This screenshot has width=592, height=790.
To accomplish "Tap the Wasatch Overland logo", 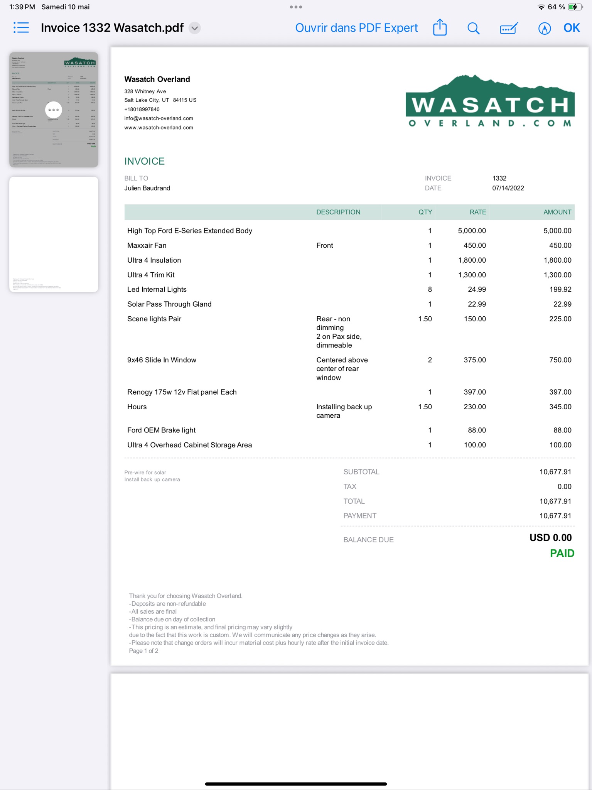I will point(490,101).
